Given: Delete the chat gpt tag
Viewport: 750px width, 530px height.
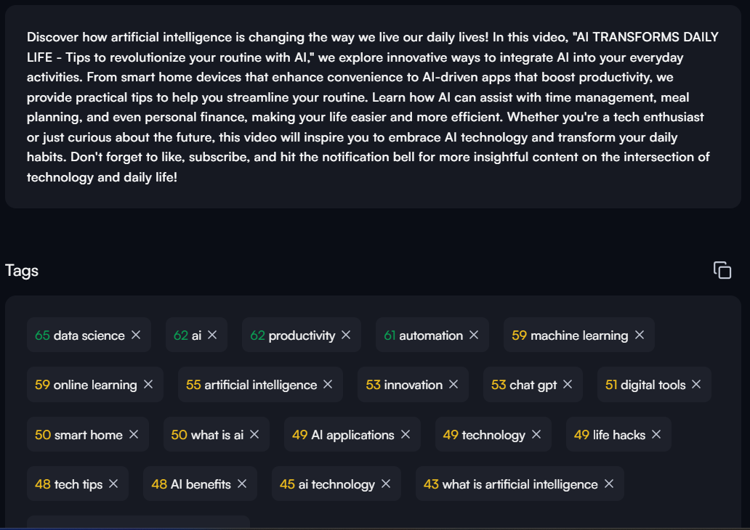Looking at the screenshot, I should (568, 384).
